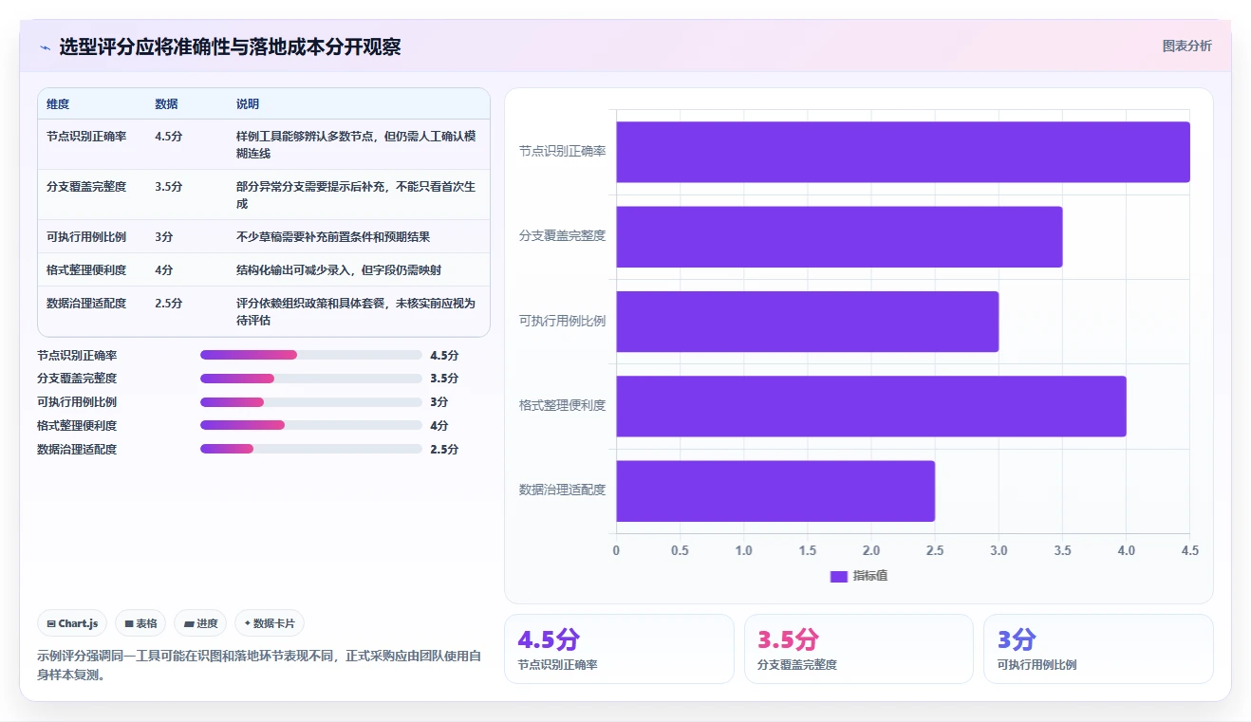Click 数据治理适配度 in the table

pyautogui.click(x=86, y=304)
